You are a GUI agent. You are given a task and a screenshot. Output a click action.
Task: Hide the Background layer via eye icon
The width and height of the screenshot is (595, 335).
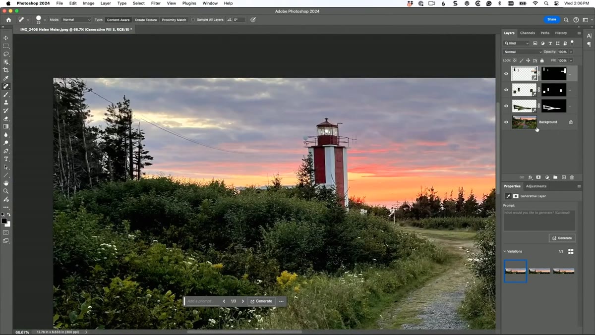tap(506, 122)
